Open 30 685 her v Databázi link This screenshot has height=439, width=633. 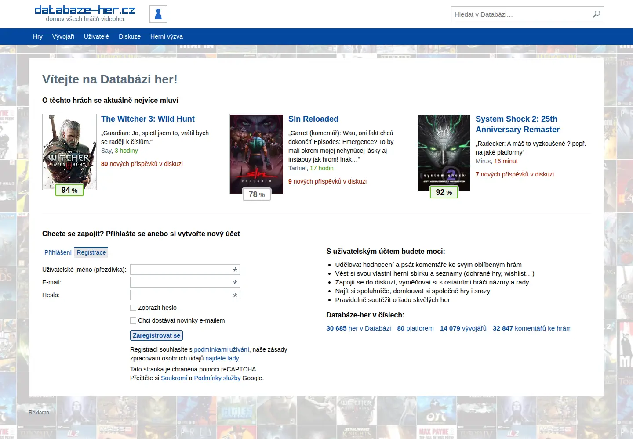359,328
